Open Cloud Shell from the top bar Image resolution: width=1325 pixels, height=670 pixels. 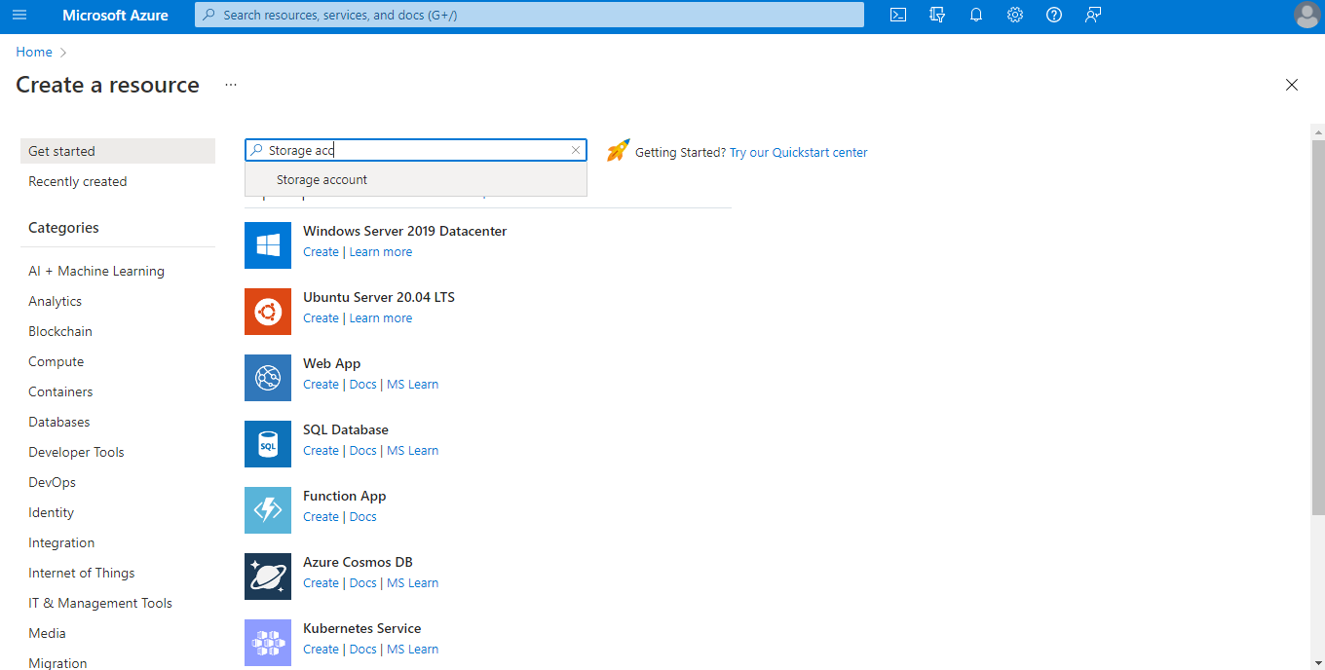[x=897, y=15]
